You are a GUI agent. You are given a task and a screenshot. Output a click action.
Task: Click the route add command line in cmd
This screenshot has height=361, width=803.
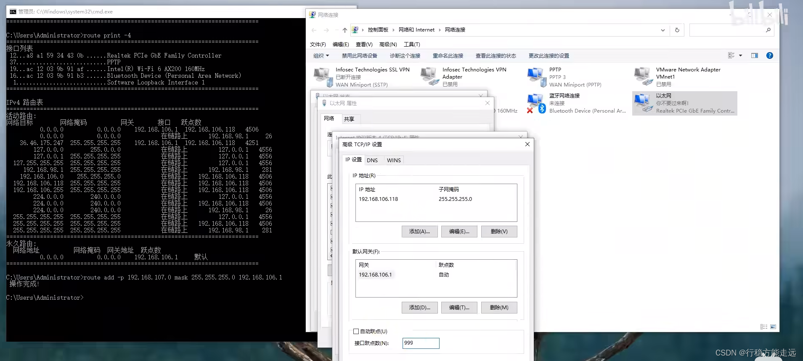tap(144, 277)
